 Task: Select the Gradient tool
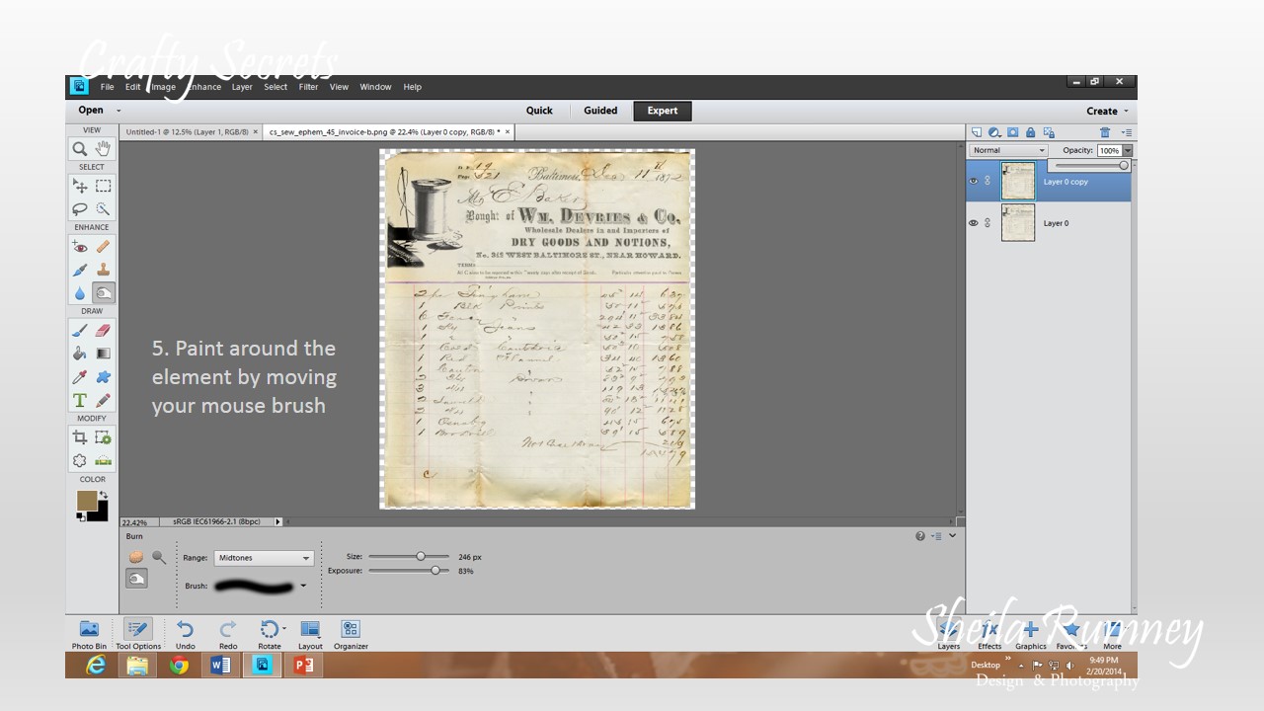103,354
